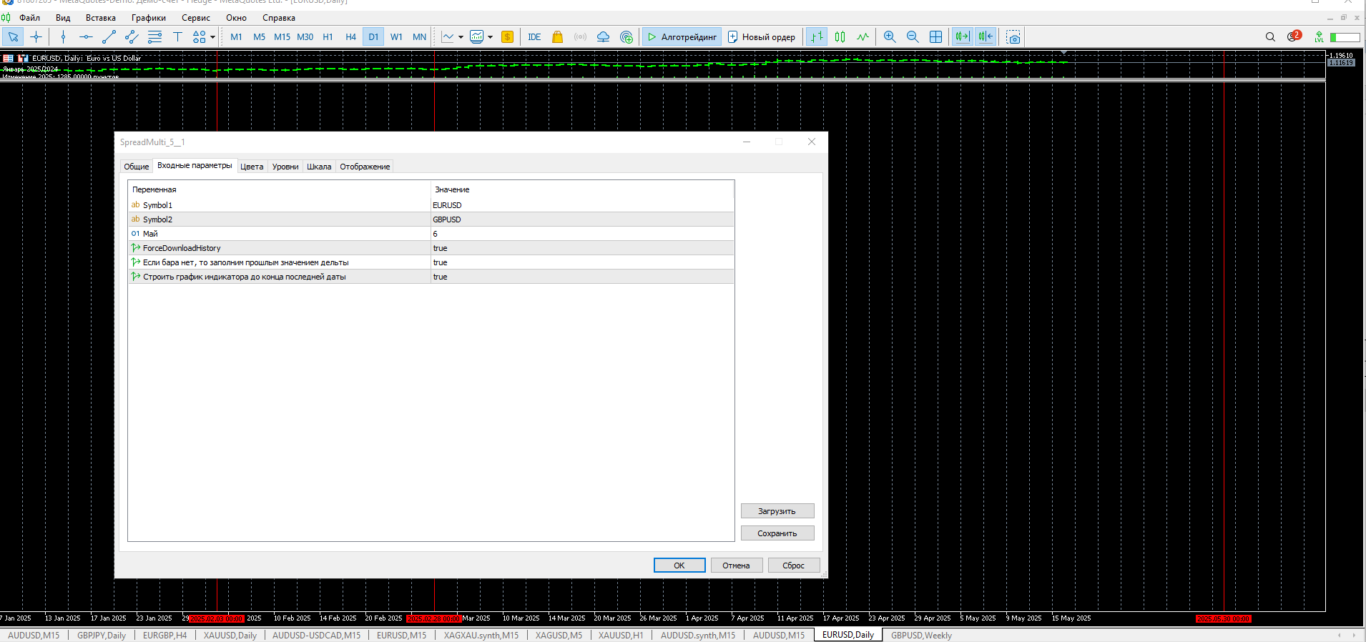Screen dimensions: 1366x642
Task: Toggle bar chart display mode
Action: coord(817,37)
